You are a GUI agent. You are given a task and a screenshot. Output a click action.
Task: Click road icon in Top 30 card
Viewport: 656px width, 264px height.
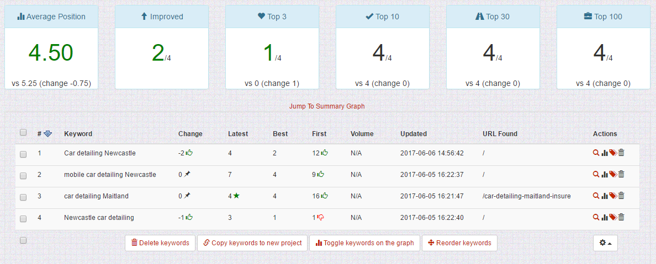[480, 17]
